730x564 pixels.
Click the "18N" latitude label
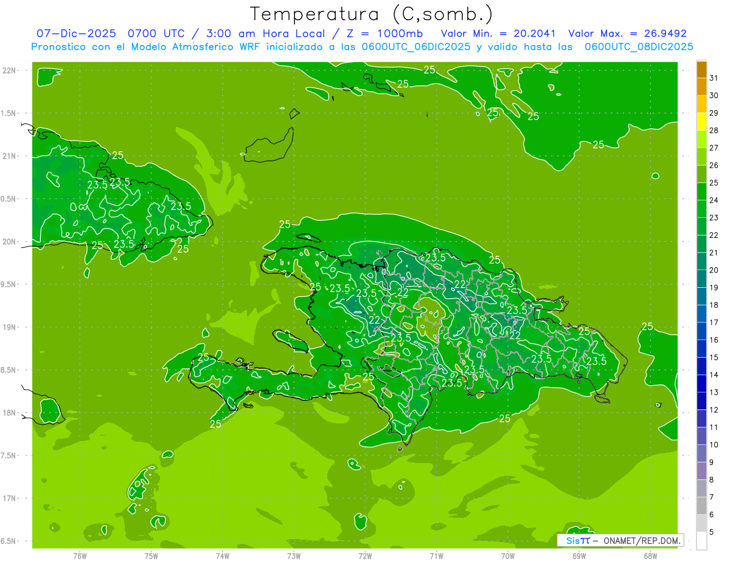[x=10, y=413]
